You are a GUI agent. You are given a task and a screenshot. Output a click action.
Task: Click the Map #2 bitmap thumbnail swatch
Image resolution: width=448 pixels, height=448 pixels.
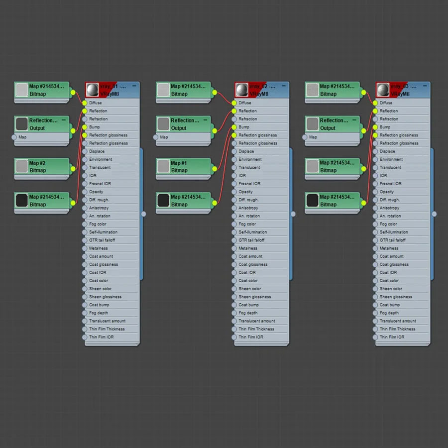pyautogui.click(x=22, y=167)
